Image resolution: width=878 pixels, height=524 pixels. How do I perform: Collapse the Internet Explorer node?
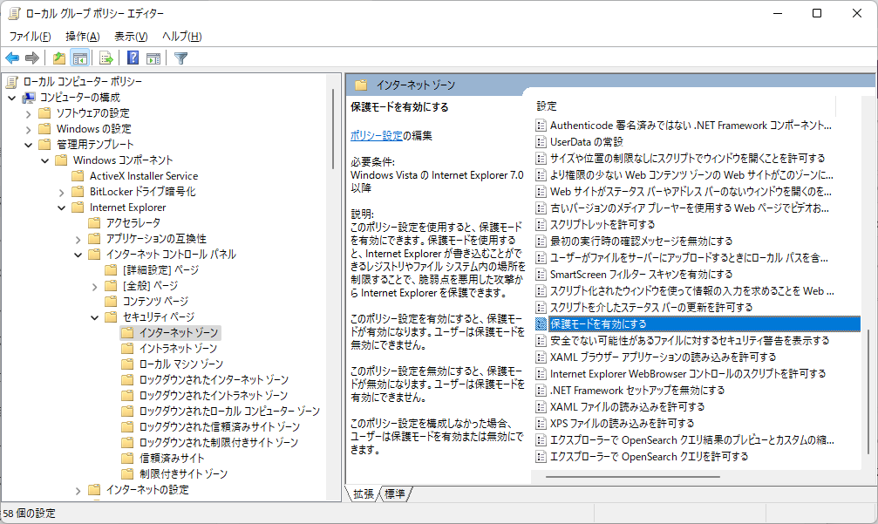tap(62, 208)
